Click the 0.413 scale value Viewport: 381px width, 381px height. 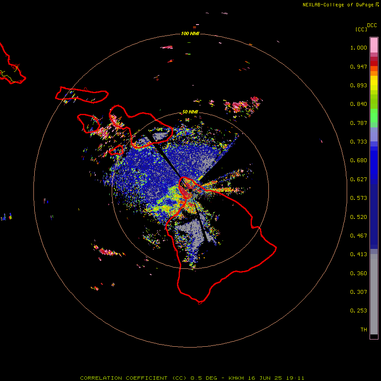[x=359, y=254]
